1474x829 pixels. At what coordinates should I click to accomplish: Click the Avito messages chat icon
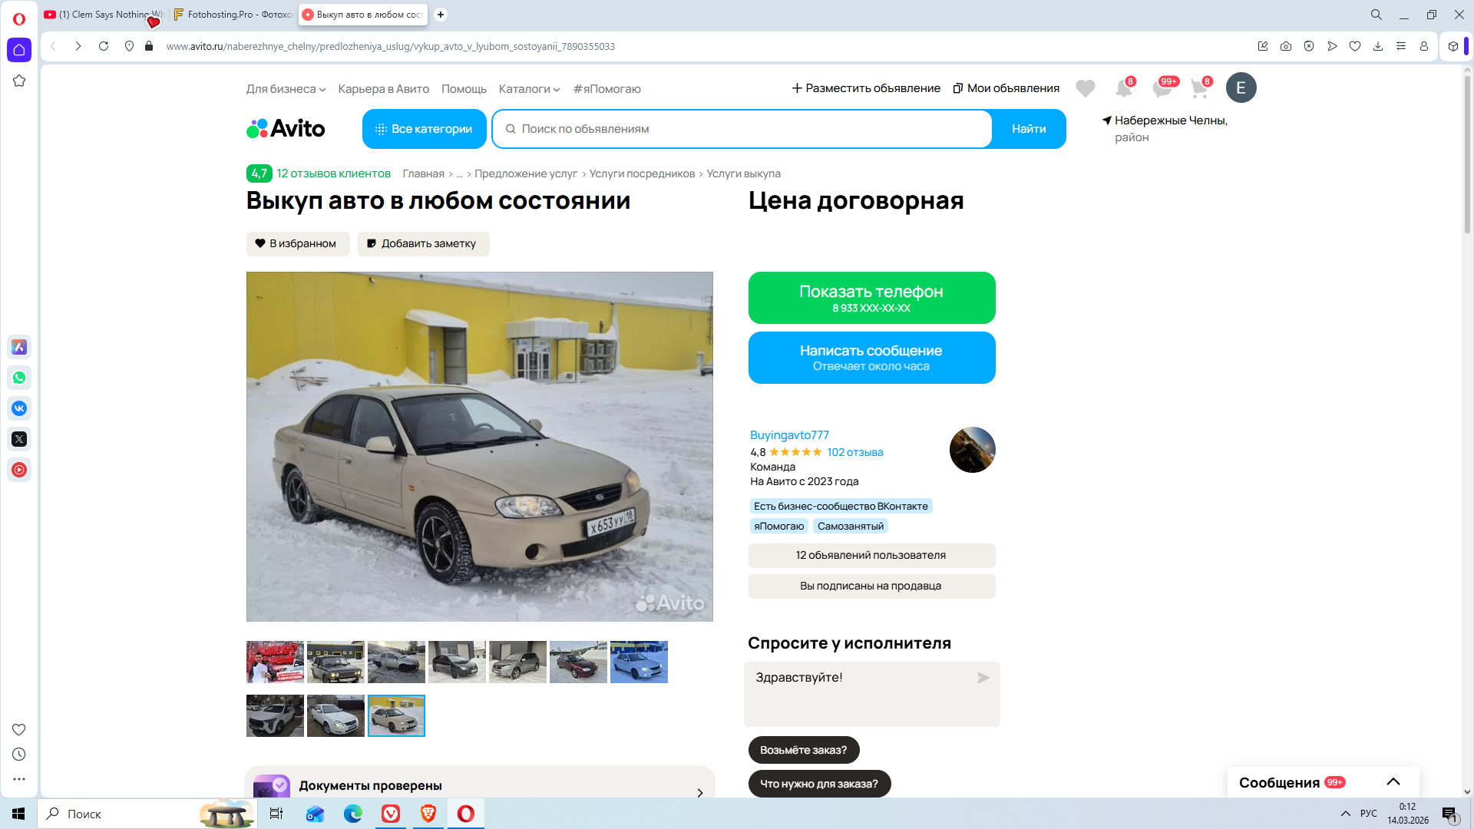1162,88
